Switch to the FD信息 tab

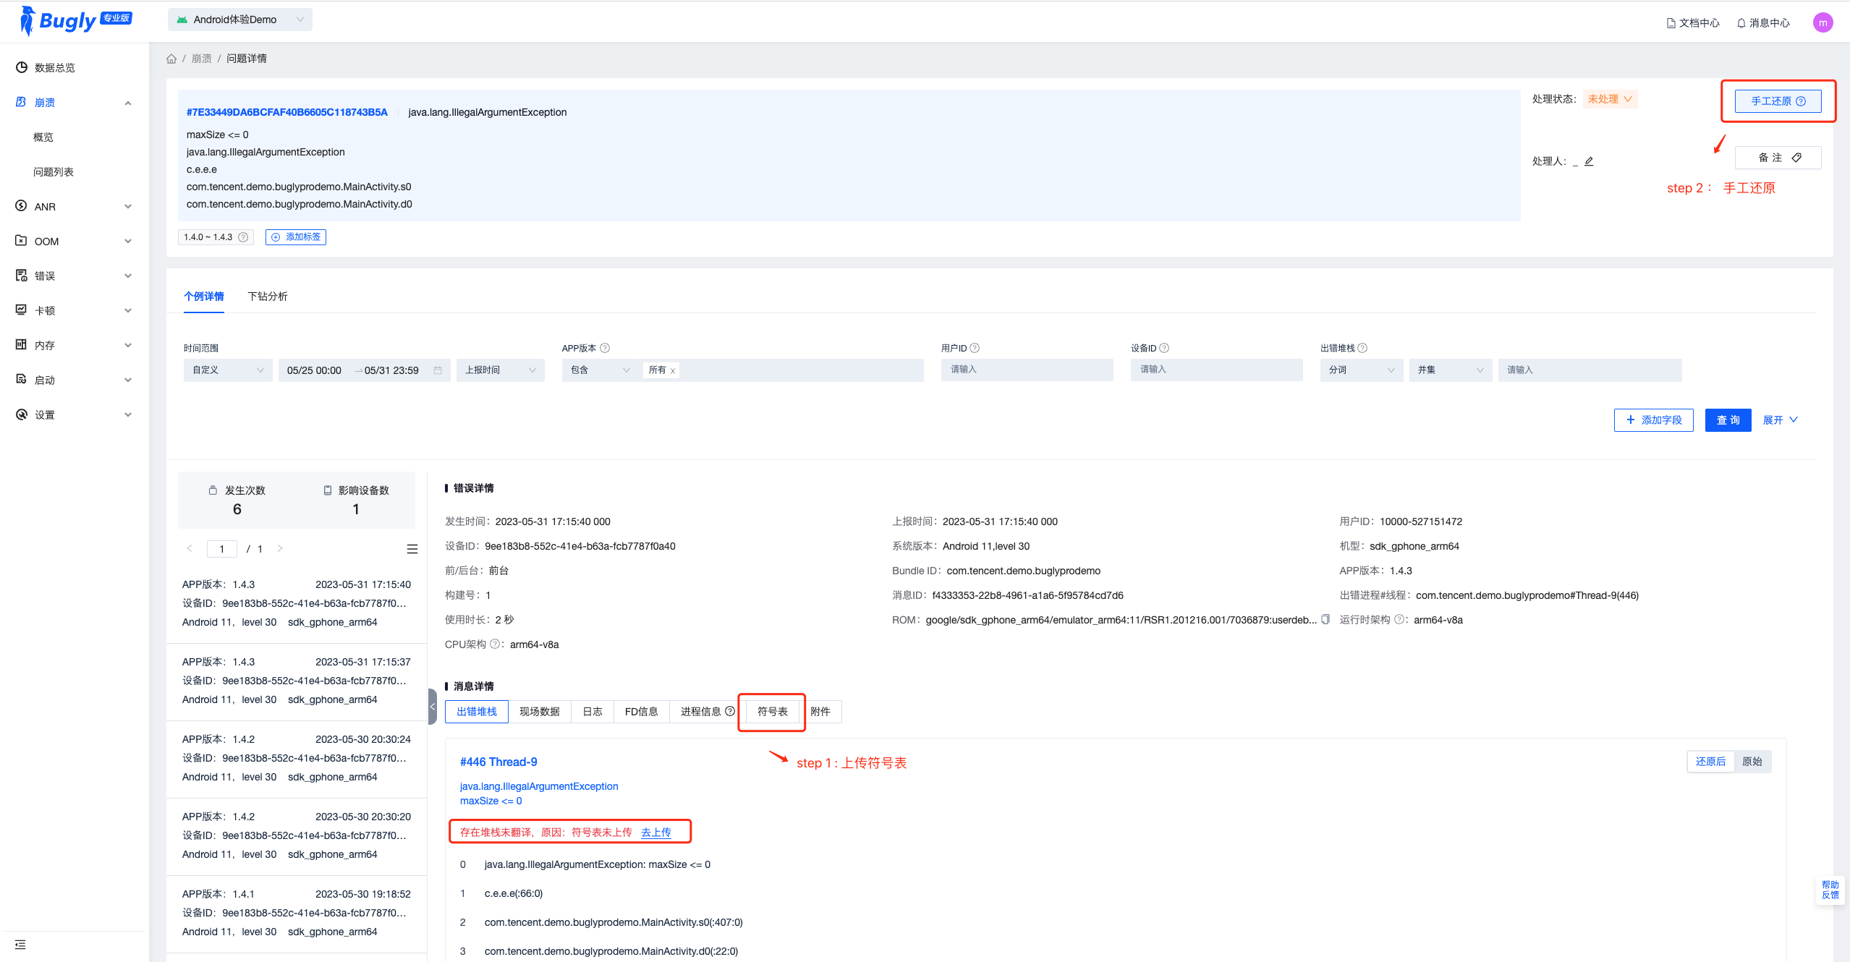[x=642, y=712]
